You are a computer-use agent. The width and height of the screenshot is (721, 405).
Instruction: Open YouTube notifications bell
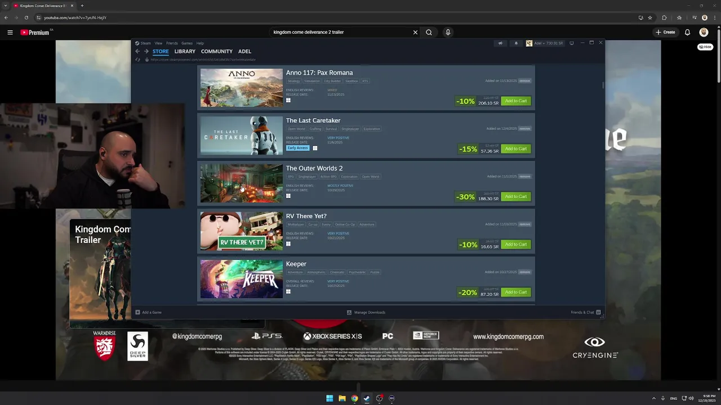click(687, 32)
